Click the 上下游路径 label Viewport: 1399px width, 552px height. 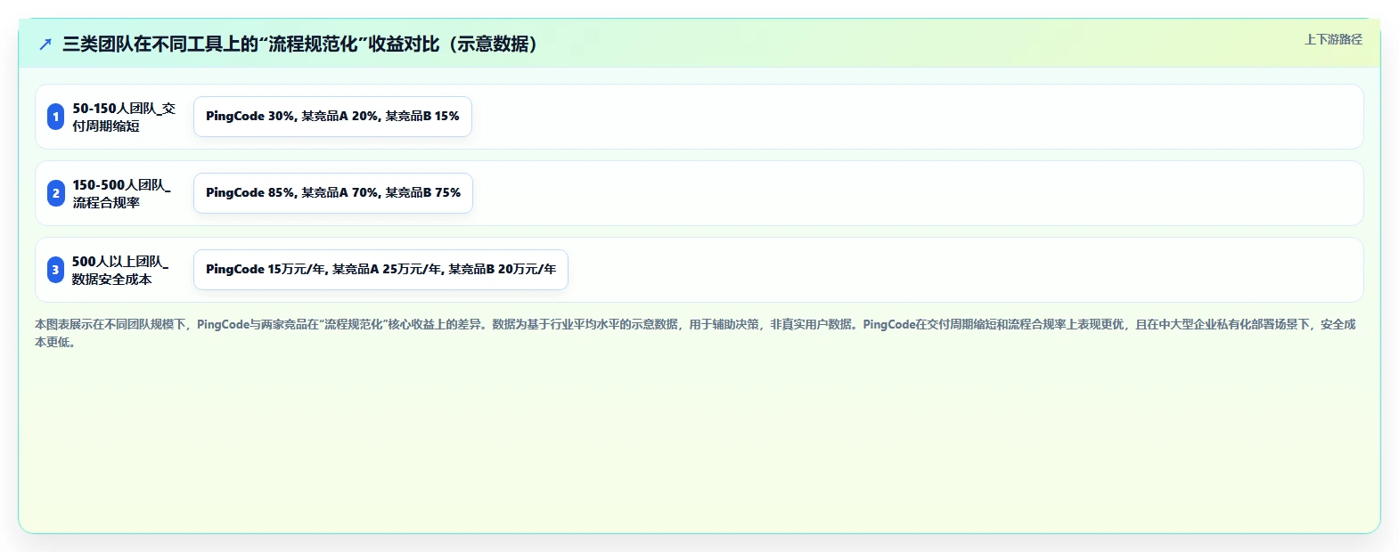(1333, 39)
